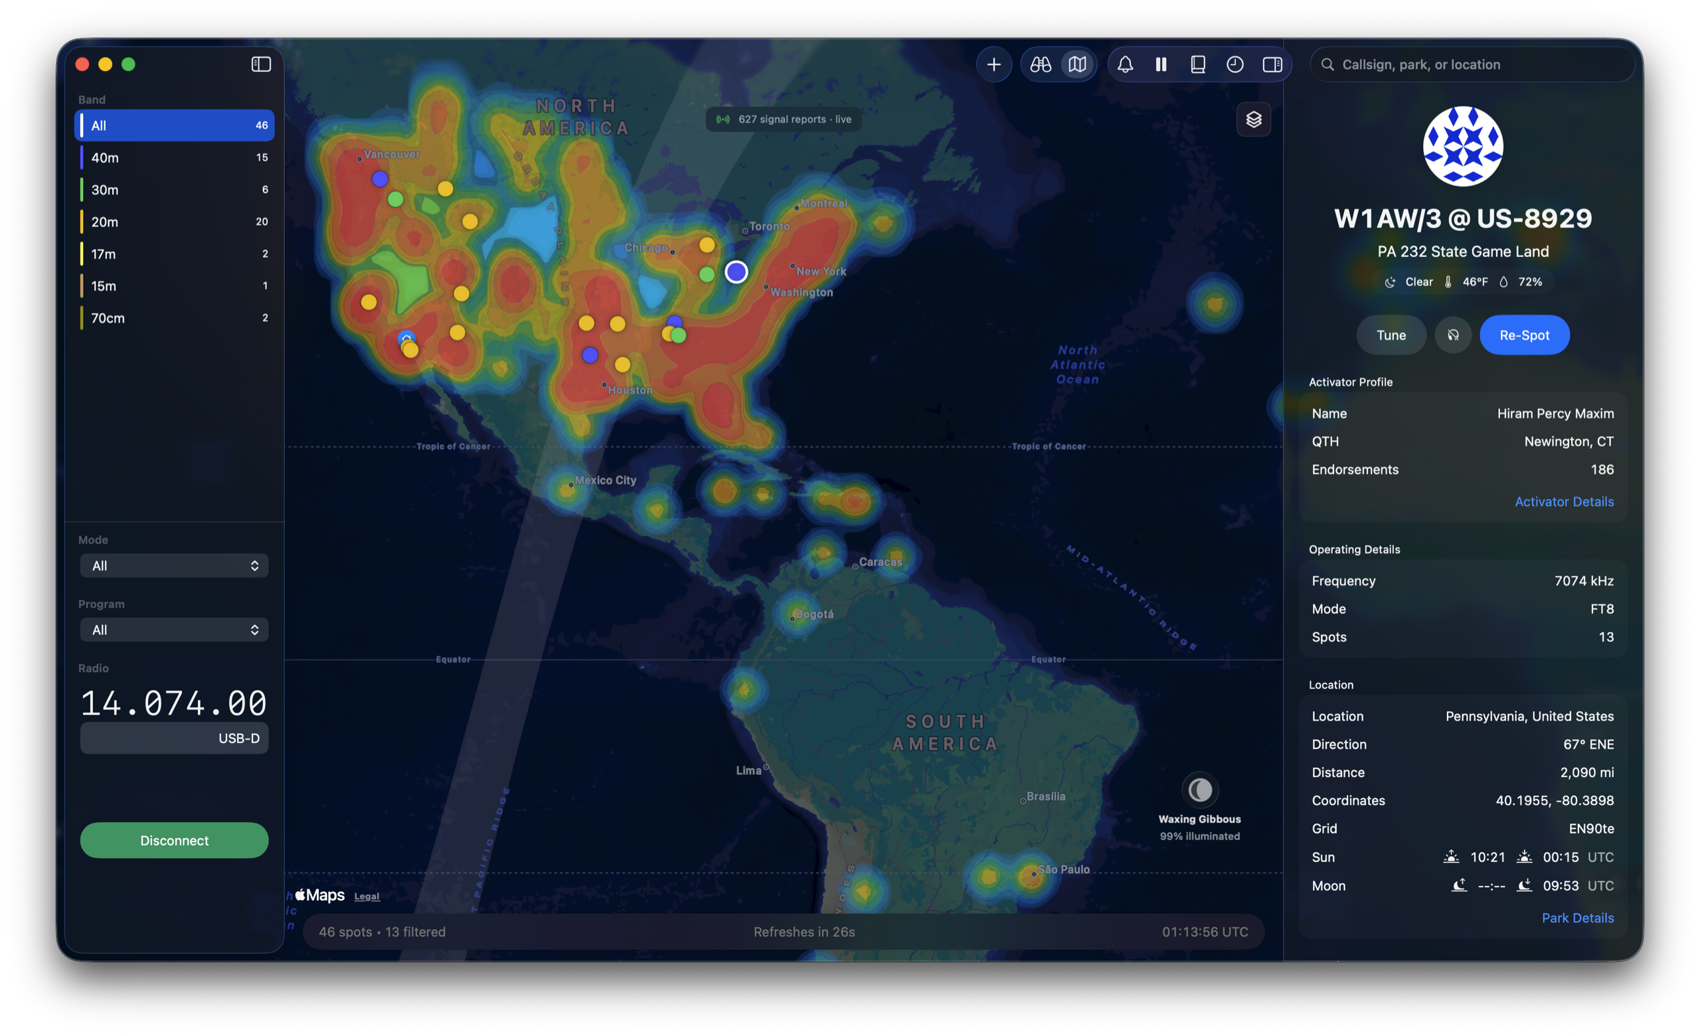Click the Grid value EN90te
1700x1036 pixels.
[1591, 828]
